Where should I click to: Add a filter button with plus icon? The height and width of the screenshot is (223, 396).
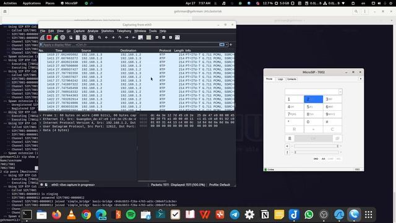click(x=231, y=45)
